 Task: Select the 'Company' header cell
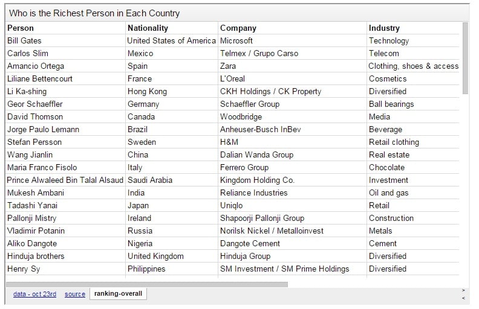238,28
